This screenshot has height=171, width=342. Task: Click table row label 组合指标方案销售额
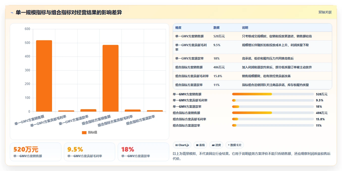[189, 67]
